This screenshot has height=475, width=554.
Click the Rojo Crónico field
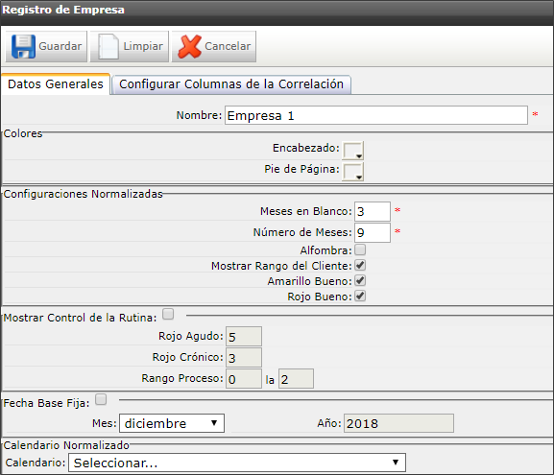point(244,357)
